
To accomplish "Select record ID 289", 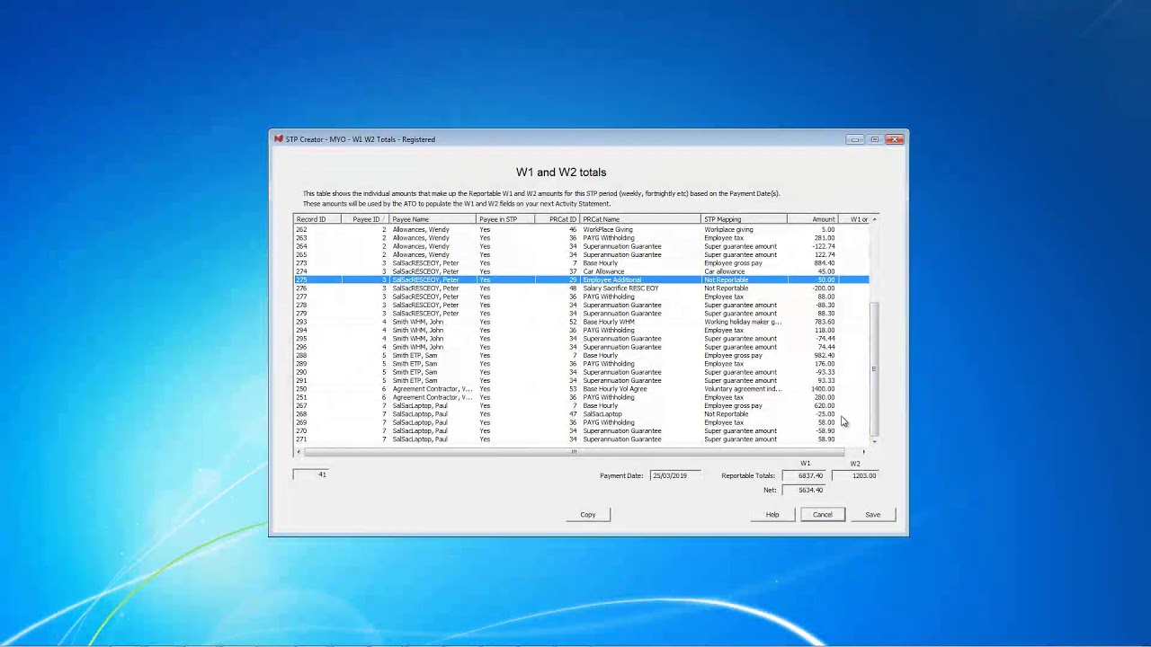I will (x=301, y=364).
